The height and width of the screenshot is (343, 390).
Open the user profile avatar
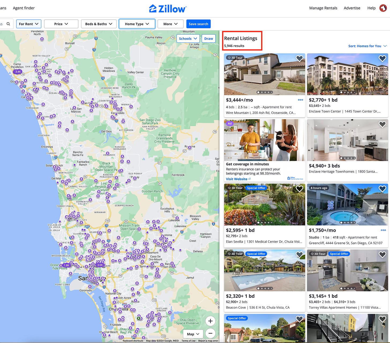383,8
